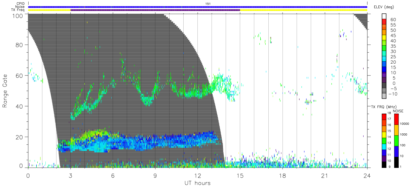Image resolution: width=413 pixels, height=190 pixels.
Task: Click the 40 tick on Range Gate axis
Action: [19, 106]
